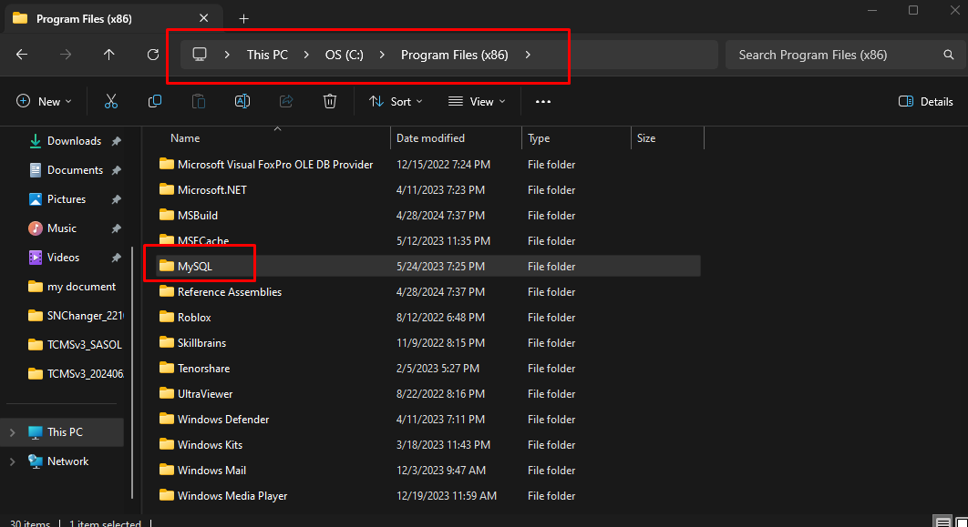Select the Roblox folder icon
The width and height of the screenshot is (968, 527).
(x=167, y=317)
